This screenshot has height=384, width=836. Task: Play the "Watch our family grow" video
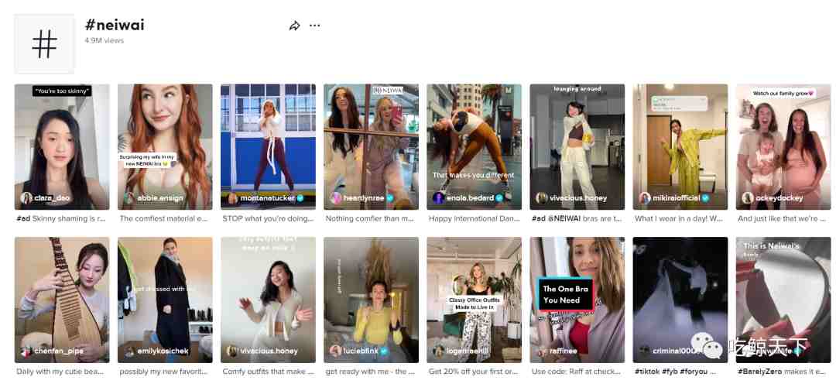[x=783, y=146]
